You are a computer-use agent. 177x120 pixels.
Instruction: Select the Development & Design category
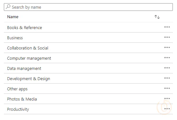[29, 79]
